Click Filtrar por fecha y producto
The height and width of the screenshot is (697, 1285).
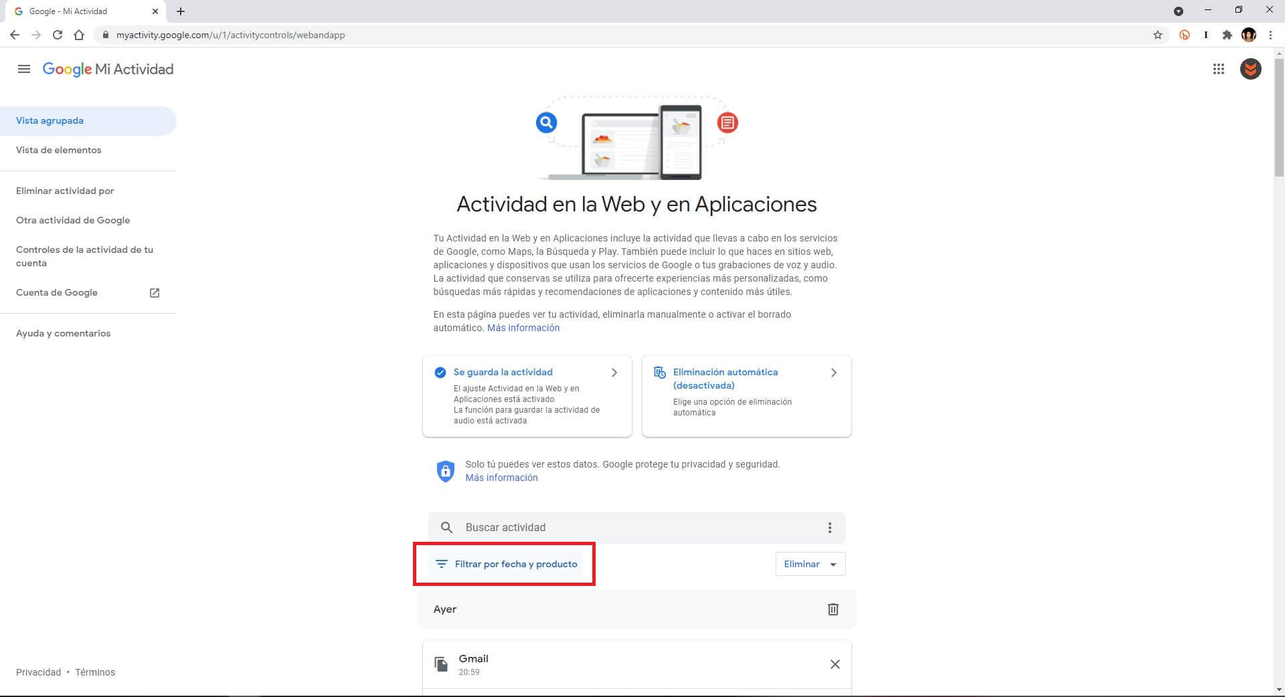coord(506,564)
